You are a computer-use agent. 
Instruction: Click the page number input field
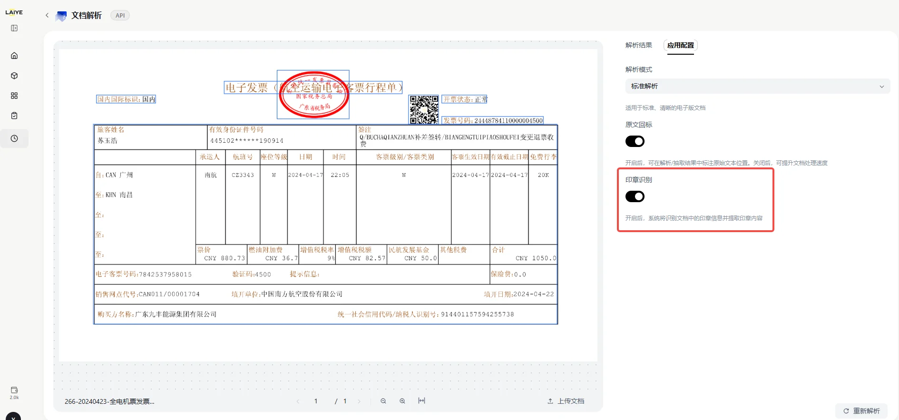[x=316, y=401]
